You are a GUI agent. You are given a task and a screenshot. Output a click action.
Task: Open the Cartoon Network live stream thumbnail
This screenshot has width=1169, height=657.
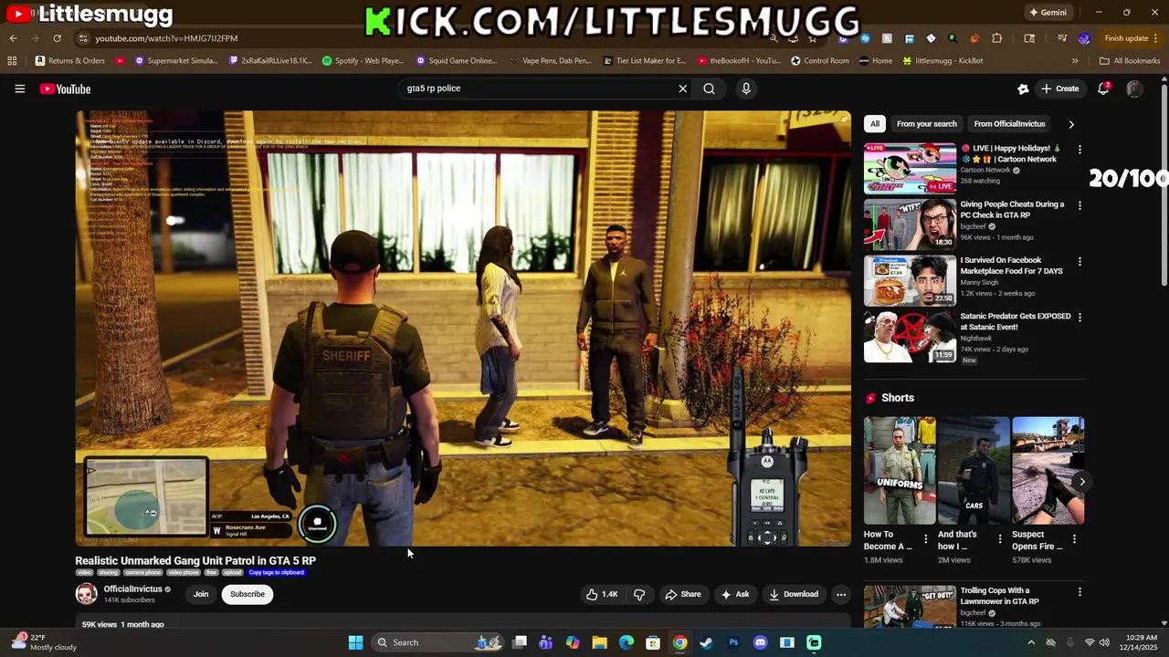coord(910,168)
